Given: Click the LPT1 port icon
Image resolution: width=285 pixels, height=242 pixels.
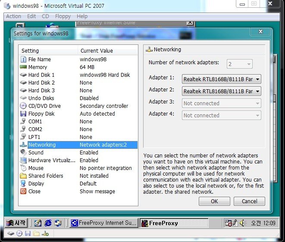Looking at the screenshot, I should [23, 137].
